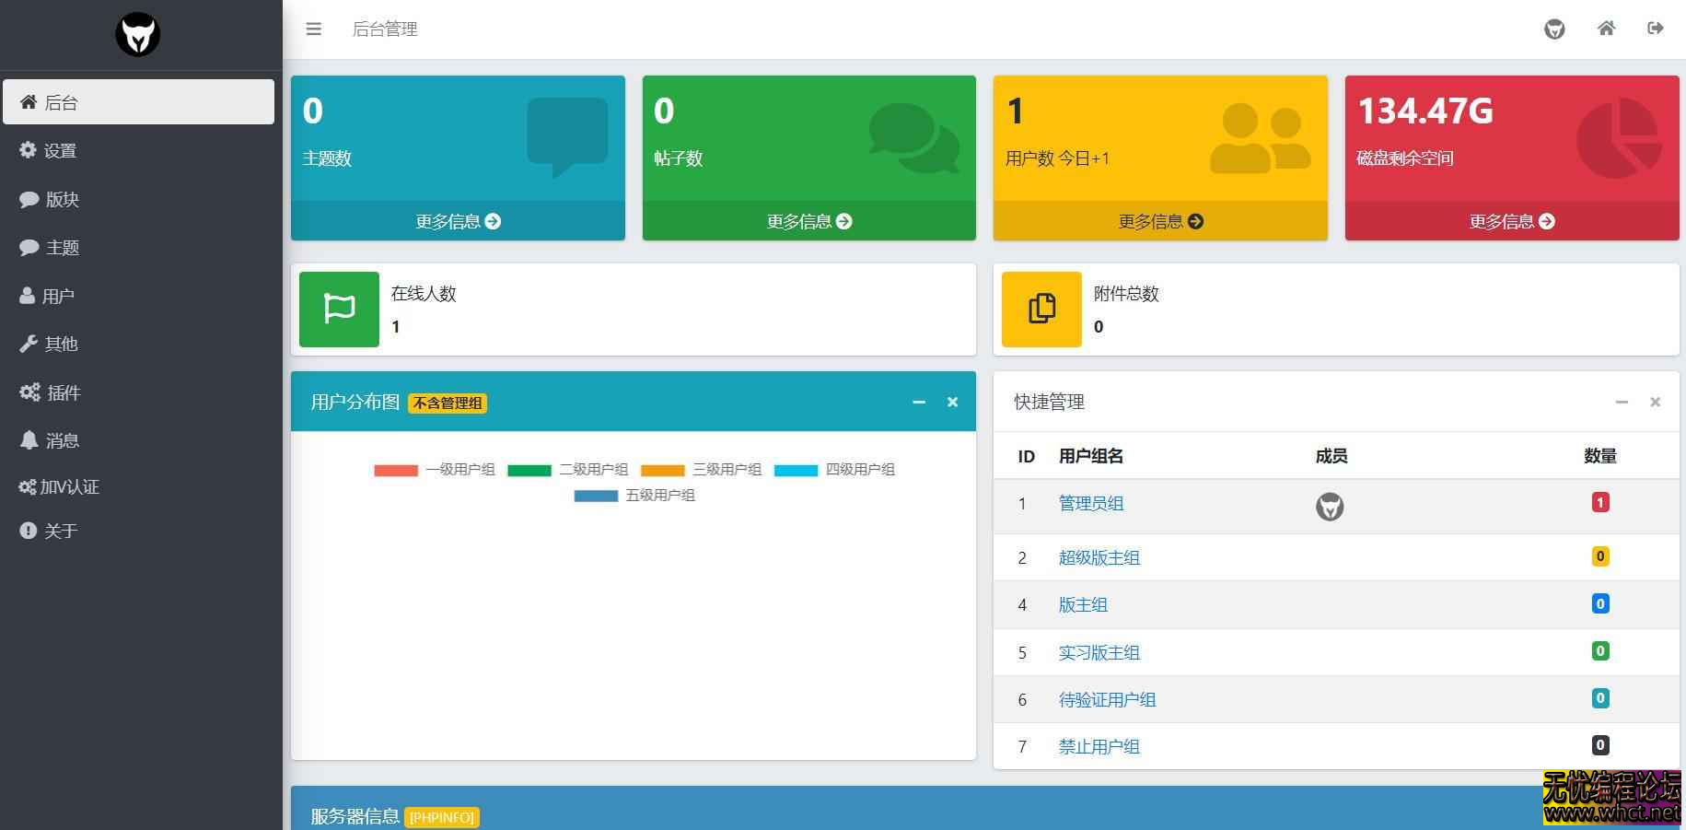Select the 版块 speech bubble icon

pyautogui.click(x=28, y=199)
